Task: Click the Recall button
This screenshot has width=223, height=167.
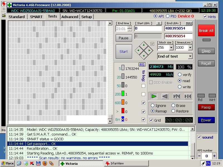Action: [x=206, y=63]
